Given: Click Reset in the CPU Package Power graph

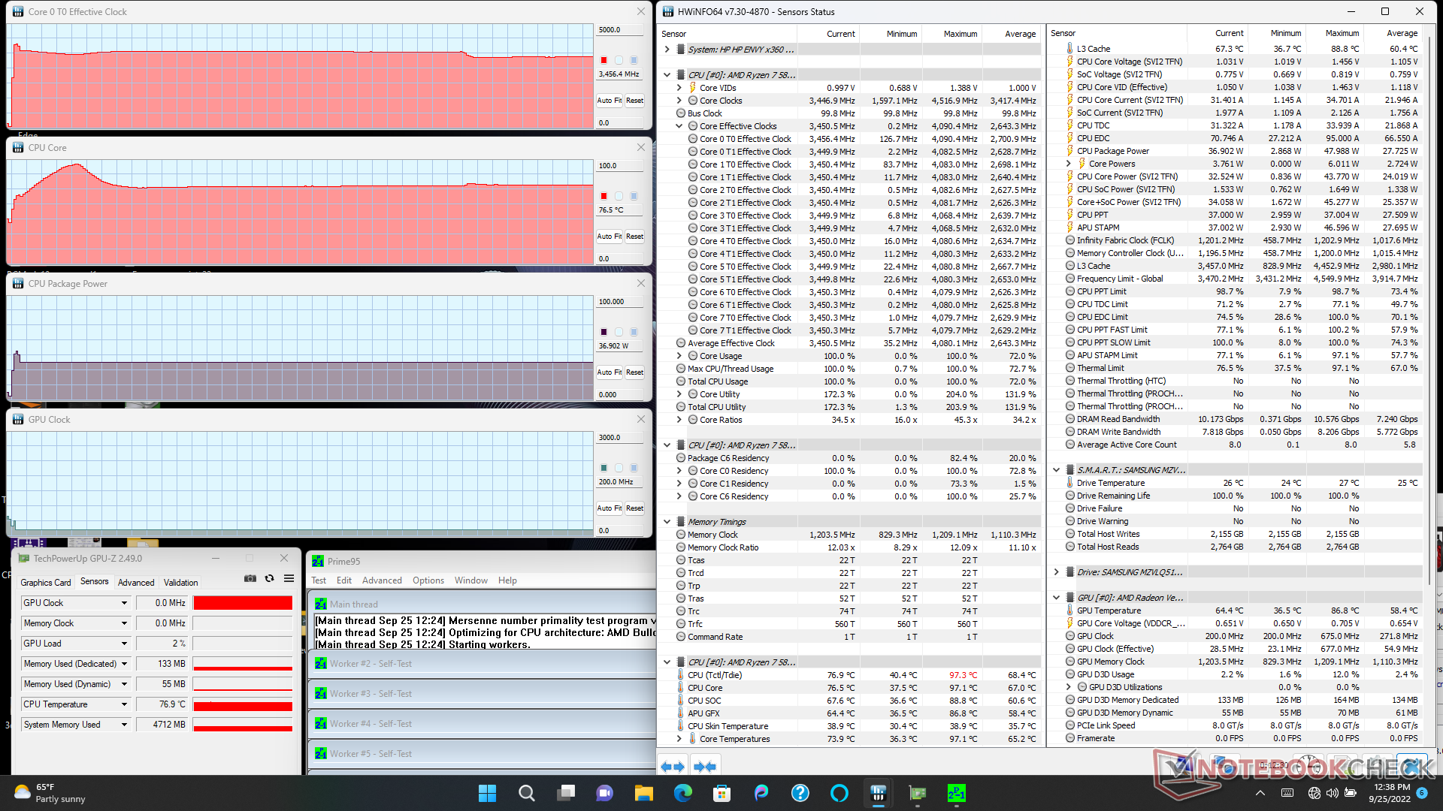Looking at the screenshot, I should (635, 372).
